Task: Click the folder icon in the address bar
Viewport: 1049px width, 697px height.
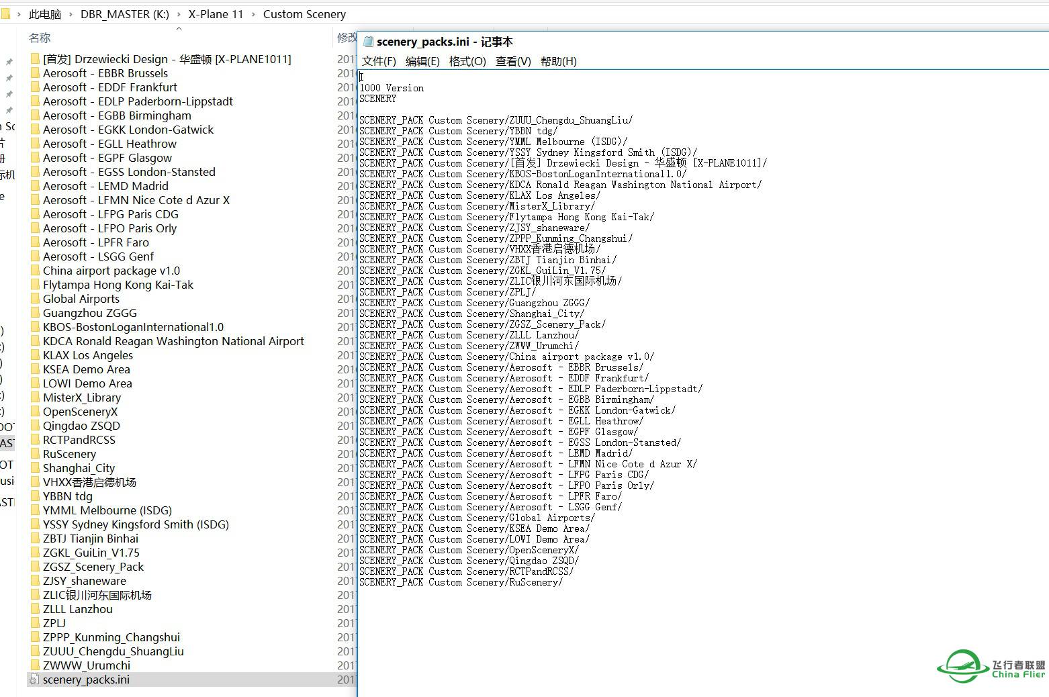Action: coord(5,13)
